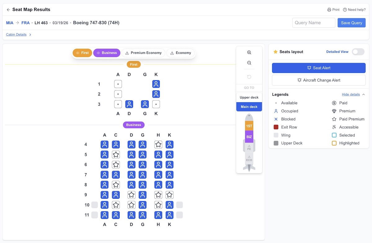Viewport: 372px width, 243px height.
Task: Toggle Business cabin visibility pill
Action: 107,53
